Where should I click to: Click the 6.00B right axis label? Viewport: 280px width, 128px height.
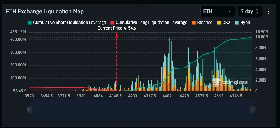(261, 59)
